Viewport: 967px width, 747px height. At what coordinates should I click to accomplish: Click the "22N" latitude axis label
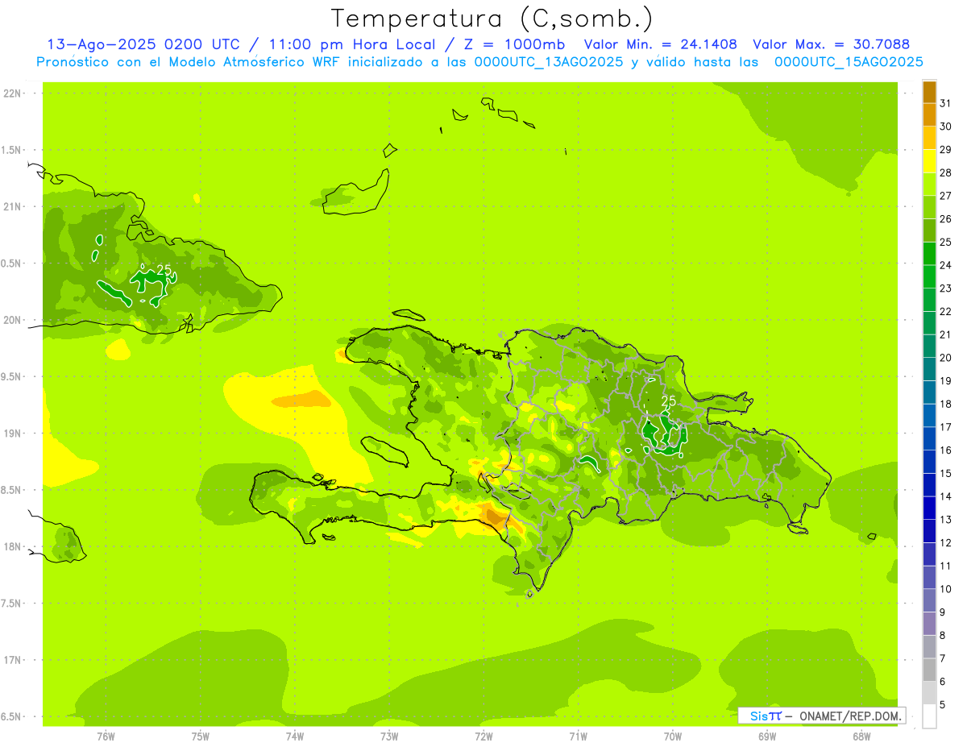tap(11, 93)
